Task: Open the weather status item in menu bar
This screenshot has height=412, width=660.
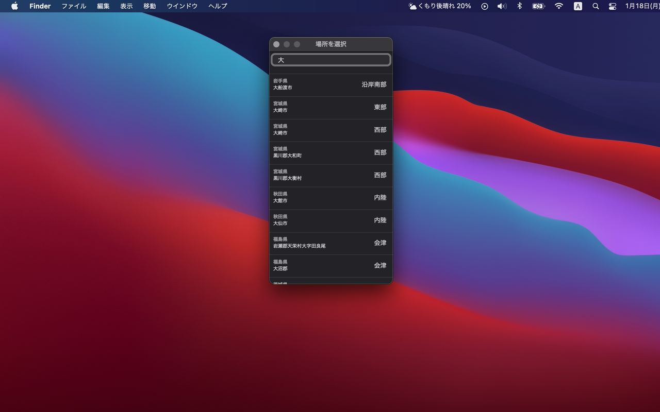Action: [x=440, y=6]
